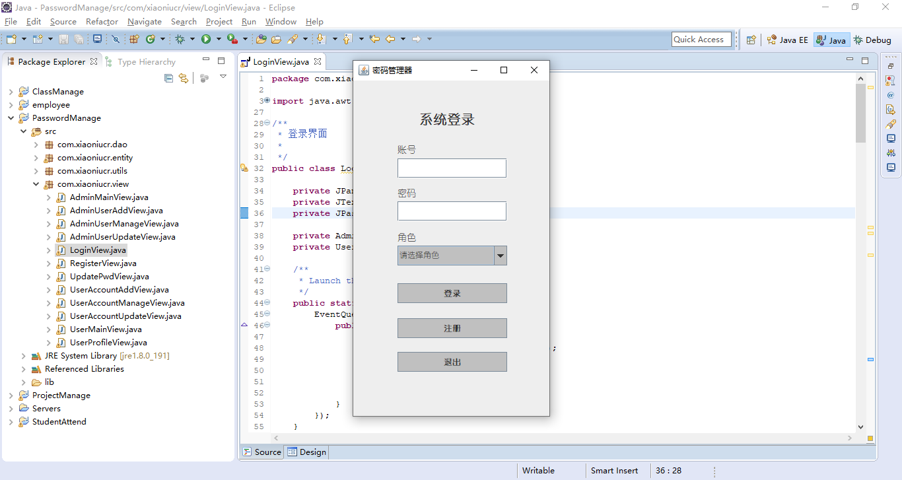Expand the com.xiaoniucr.dao package
Screen dimensions: 902x480
click(36, 145)
